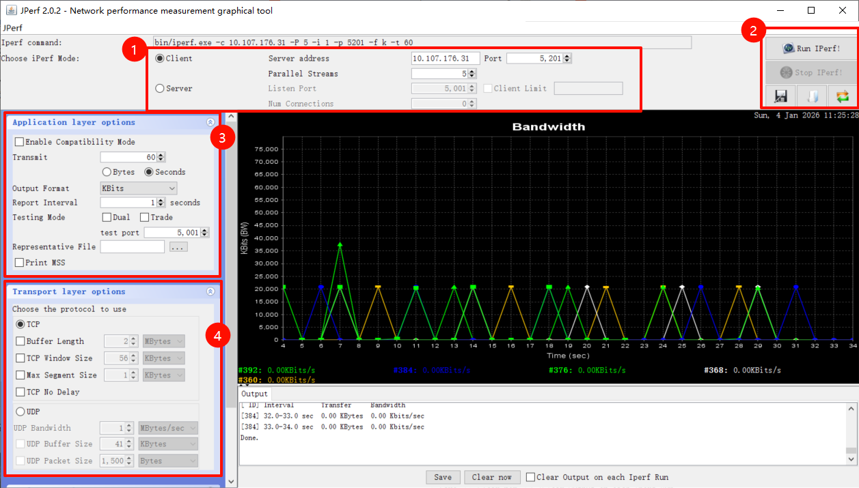Select the UDP protocol radio button
Screen dimensions: 859x488
coord(21,412)
